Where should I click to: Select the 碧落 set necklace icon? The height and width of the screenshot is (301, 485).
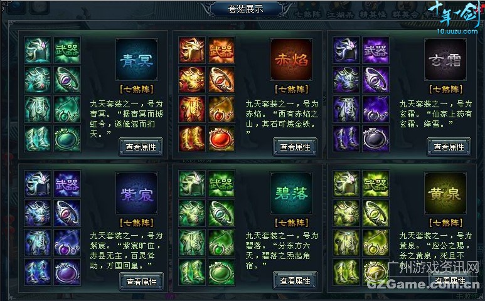(221, 243)
